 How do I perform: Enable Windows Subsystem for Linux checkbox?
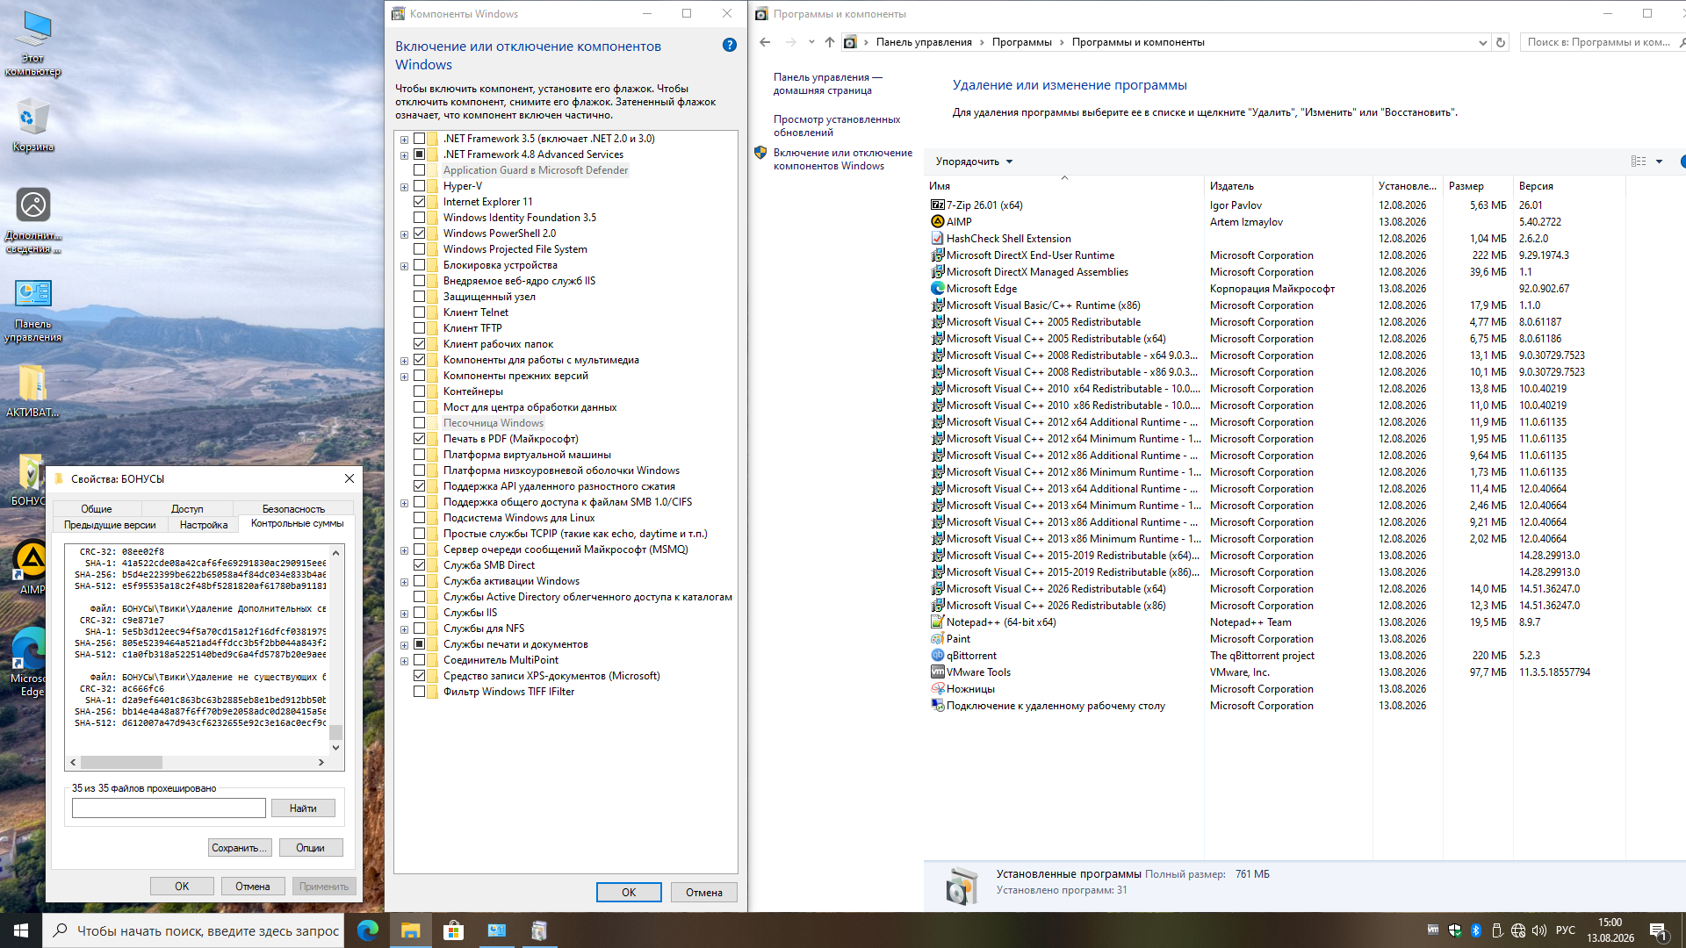click(420, 518)
